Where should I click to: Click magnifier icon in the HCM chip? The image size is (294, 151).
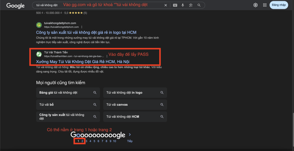point(162,117)
